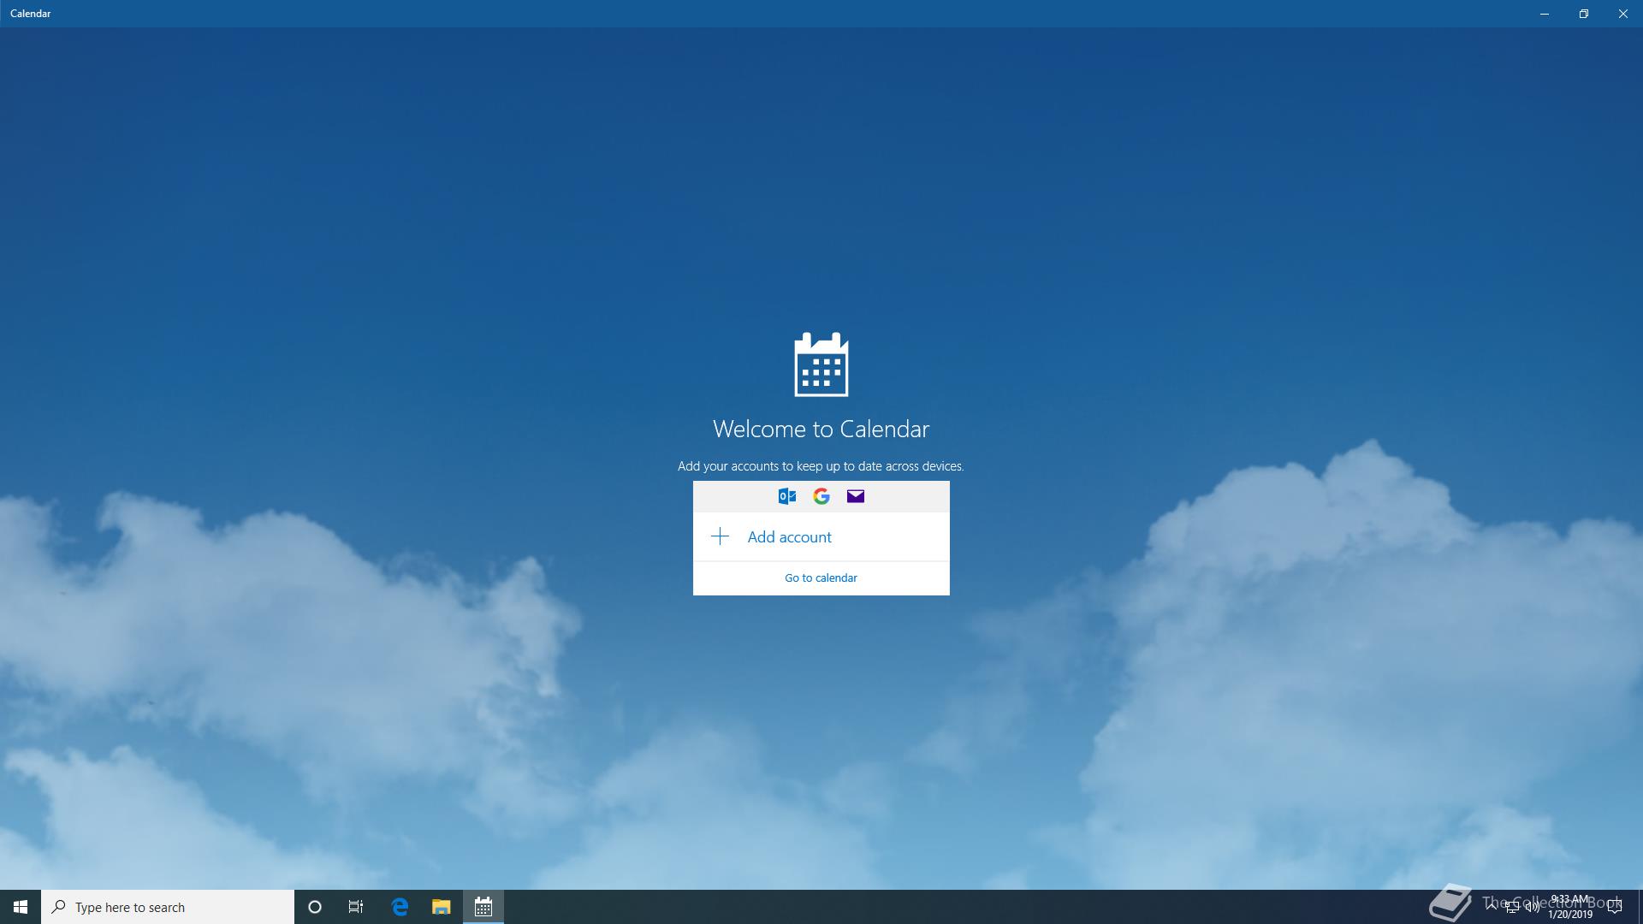Open Cortana circle icon on taskbar
Viewport: 1643px width, 924px height.
click(315, 907)
